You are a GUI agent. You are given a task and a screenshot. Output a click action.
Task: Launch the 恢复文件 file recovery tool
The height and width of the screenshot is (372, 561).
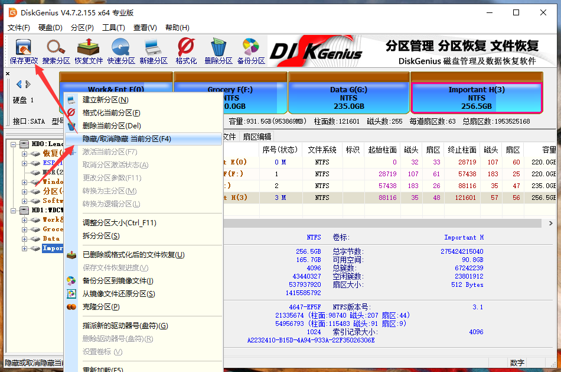click(89, 51)
